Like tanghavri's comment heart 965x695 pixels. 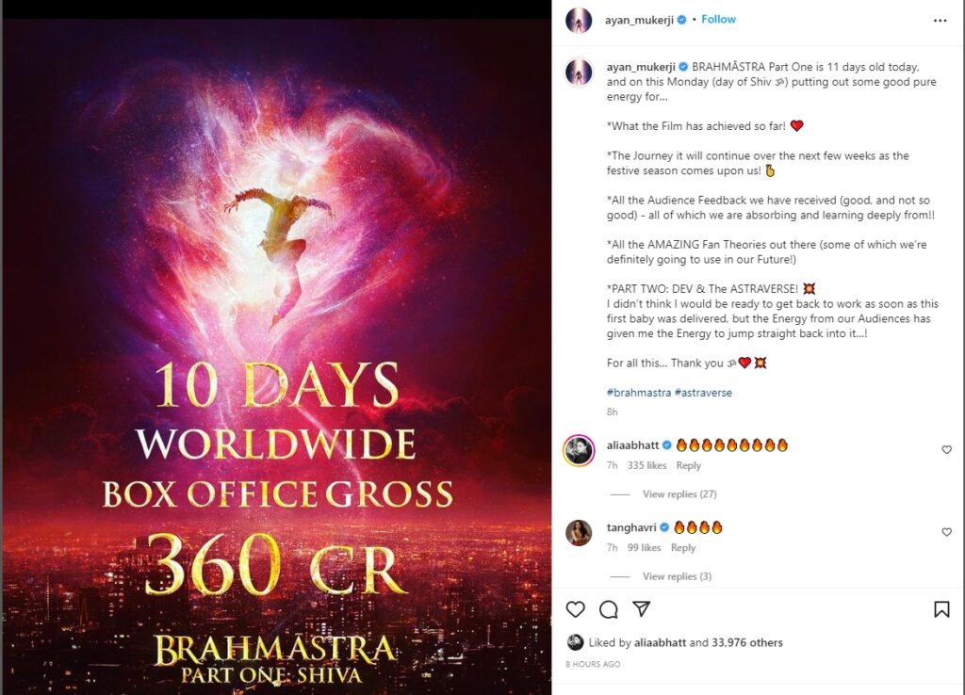(946, 532)
